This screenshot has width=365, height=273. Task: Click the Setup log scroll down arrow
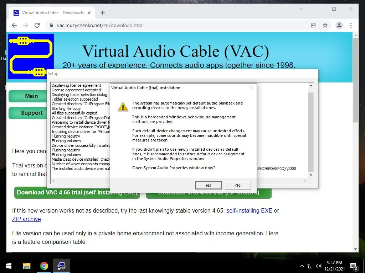pos(311,175)
